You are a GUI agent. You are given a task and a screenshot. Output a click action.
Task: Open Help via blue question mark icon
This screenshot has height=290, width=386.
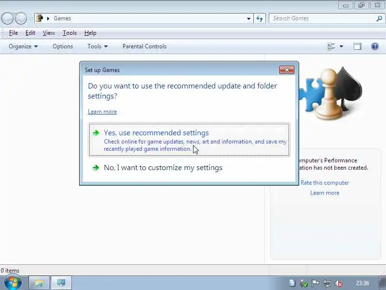pyautogui.click(x=375, y=46)
